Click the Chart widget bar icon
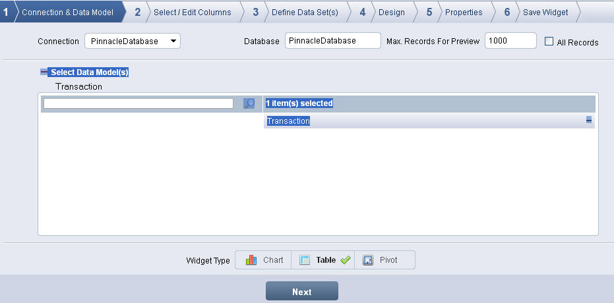 point(251,260)
